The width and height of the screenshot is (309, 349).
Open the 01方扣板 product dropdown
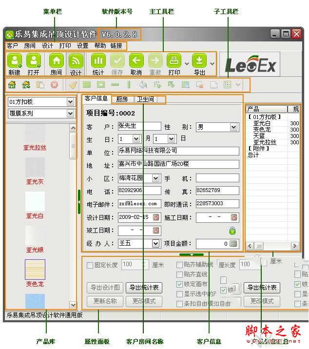click(70, 102)
